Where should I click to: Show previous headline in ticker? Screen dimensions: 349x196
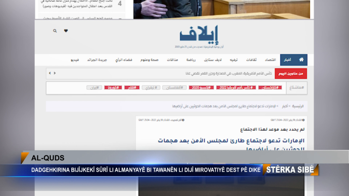(50, 73)
